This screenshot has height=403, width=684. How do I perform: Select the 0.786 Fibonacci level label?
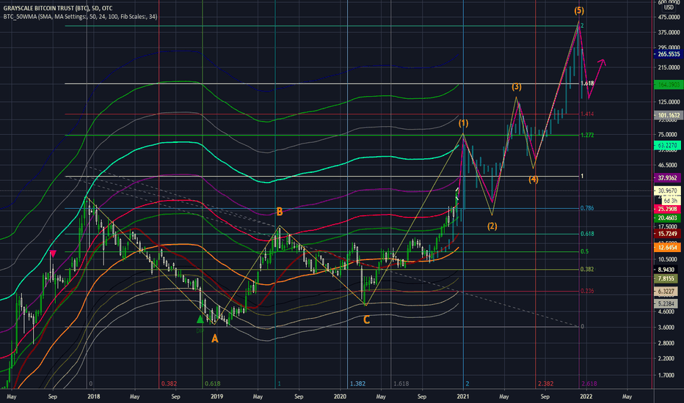pos(587,208)
